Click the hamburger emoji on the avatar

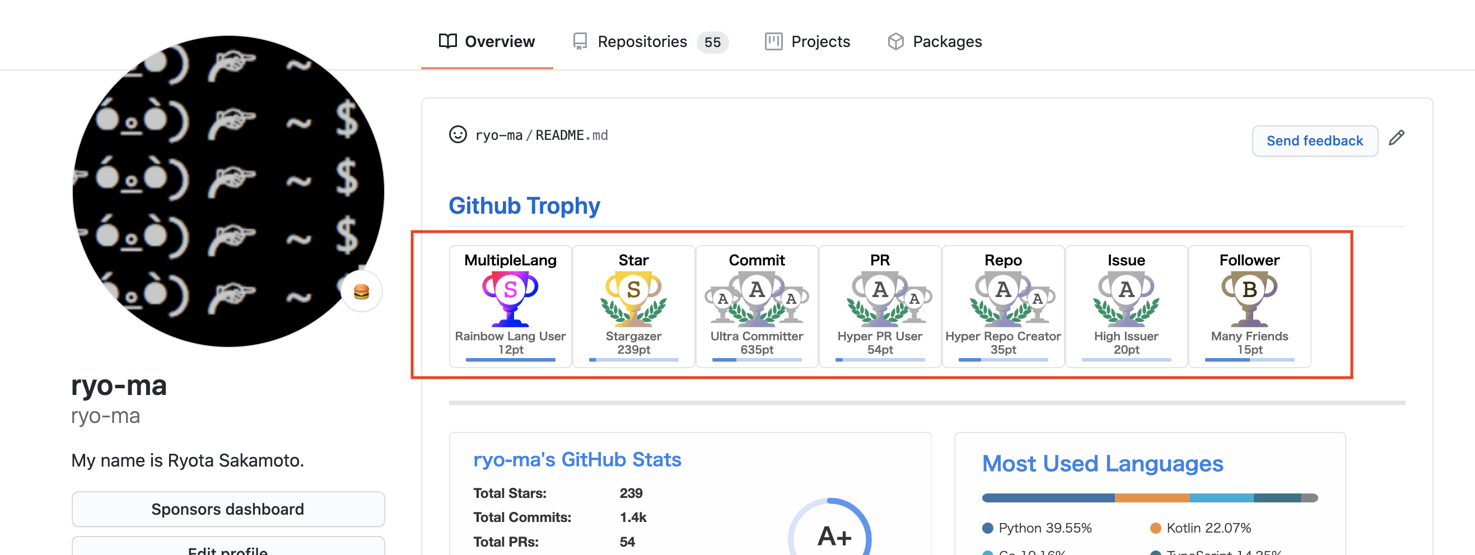[361, 291]
